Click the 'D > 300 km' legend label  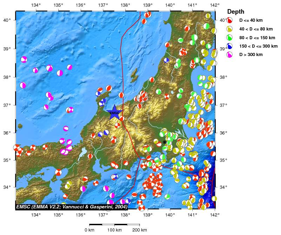click(251, 55)
